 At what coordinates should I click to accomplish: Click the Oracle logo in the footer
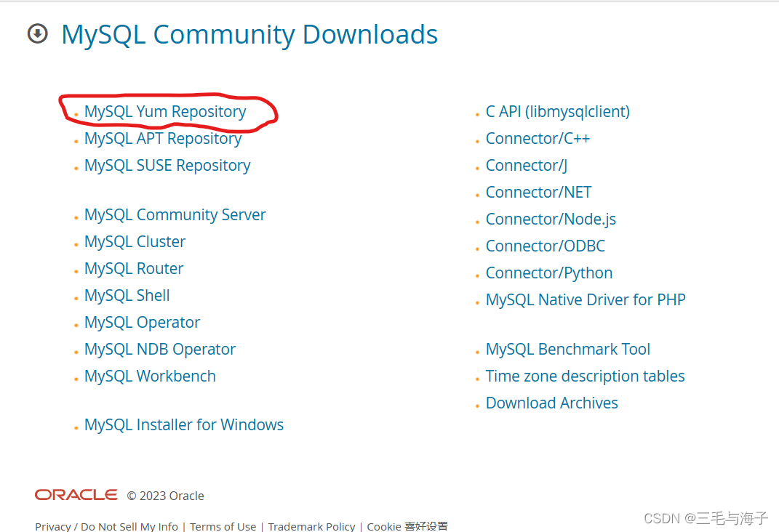click(x=76, y=495)
